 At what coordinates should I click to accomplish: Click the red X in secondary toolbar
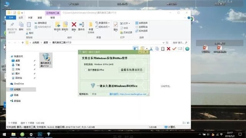[x=168, y=49]
